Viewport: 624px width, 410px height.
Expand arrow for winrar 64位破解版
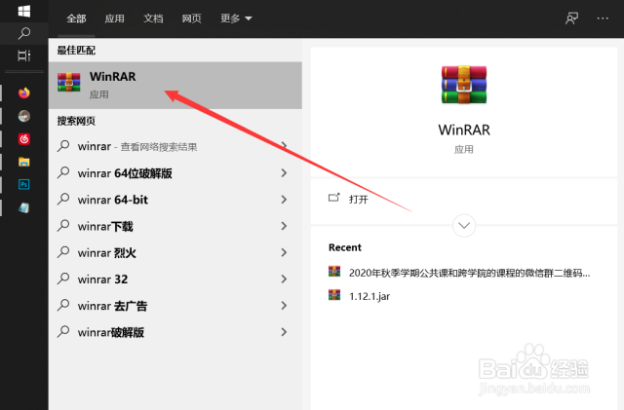coord(284,173)
